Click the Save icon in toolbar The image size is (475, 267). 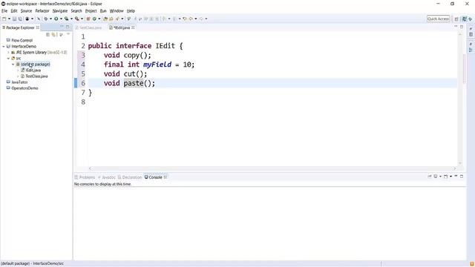tap(14, 19)
